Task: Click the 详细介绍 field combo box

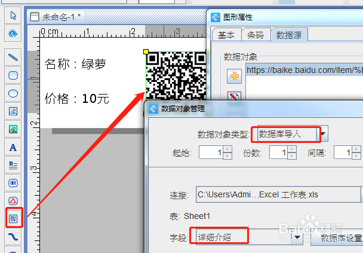Action: pos(244,237)
